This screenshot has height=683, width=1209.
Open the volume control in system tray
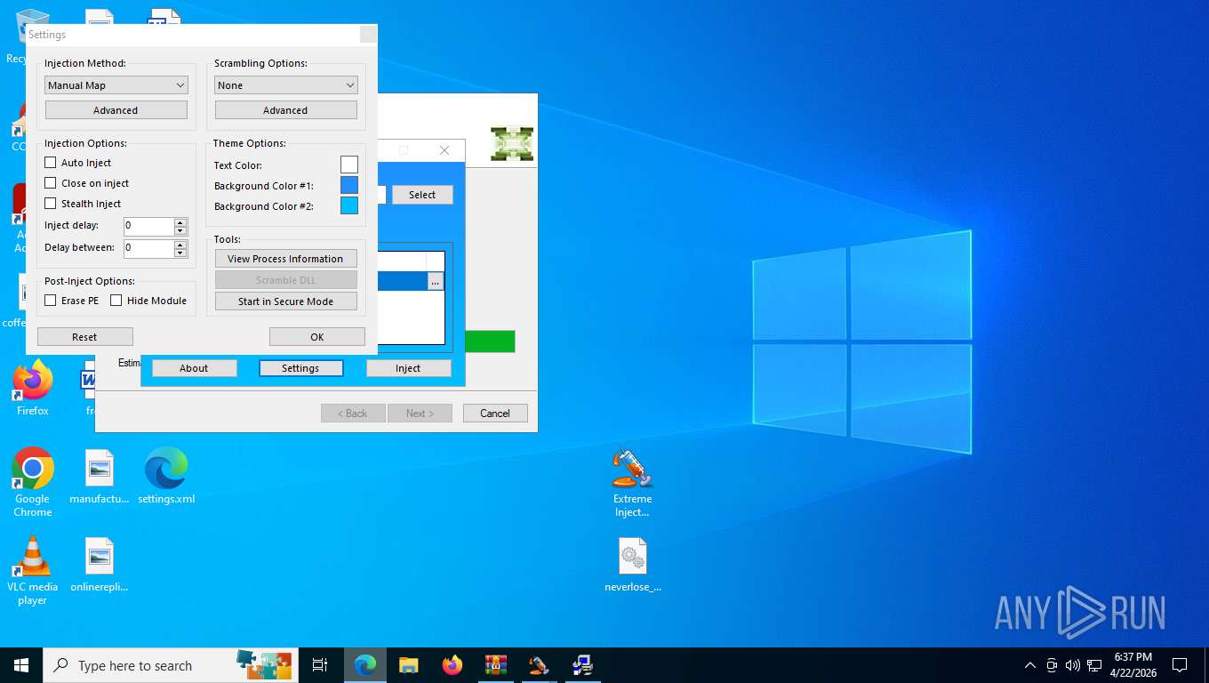(1073, 665)
